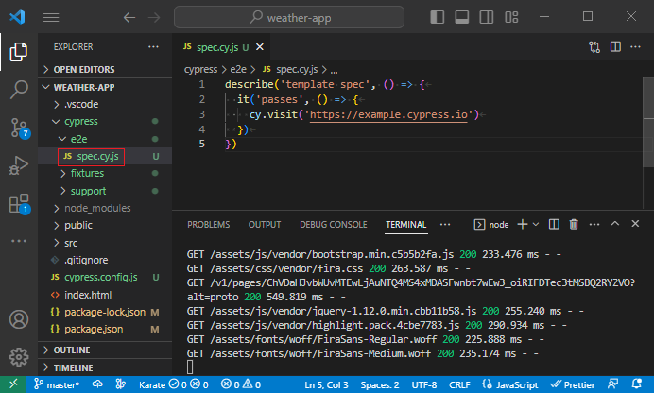
Task: Open the hamburger application menu
Action: pos(51,17)
